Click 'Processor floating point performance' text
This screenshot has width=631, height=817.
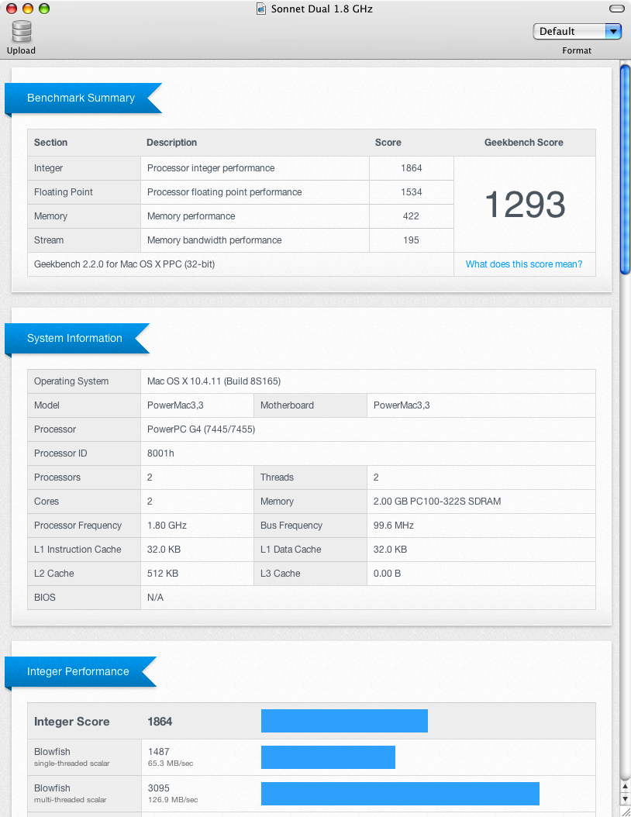[x=224, y=192]
